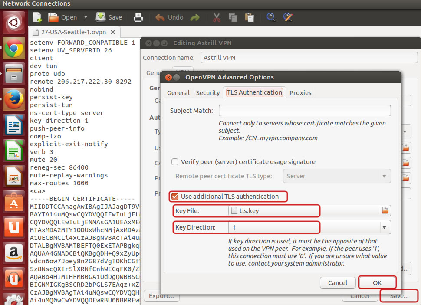This screenshot has width=421, height=305.
Task: Switch to the General tab in Advanced Options
Action: tap(178, 93)
